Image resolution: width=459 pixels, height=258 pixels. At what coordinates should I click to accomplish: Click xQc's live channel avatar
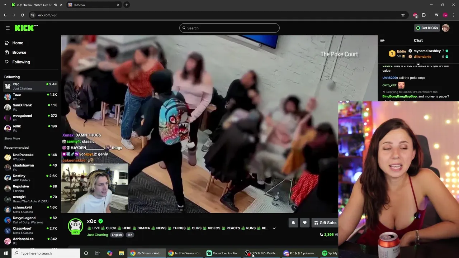point(76,226)
